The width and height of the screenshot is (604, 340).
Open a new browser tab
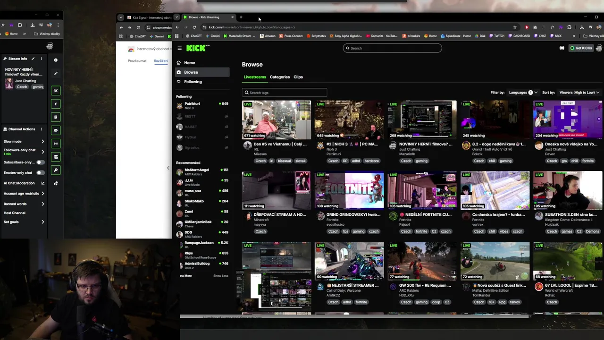[241, 17]
